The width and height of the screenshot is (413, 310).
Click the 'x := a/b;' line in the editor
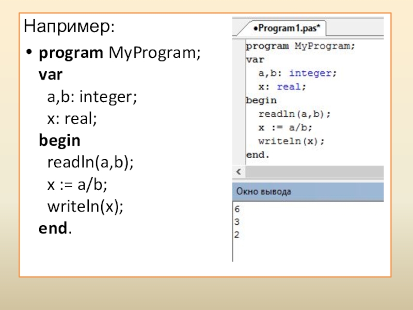click(285, 128)
